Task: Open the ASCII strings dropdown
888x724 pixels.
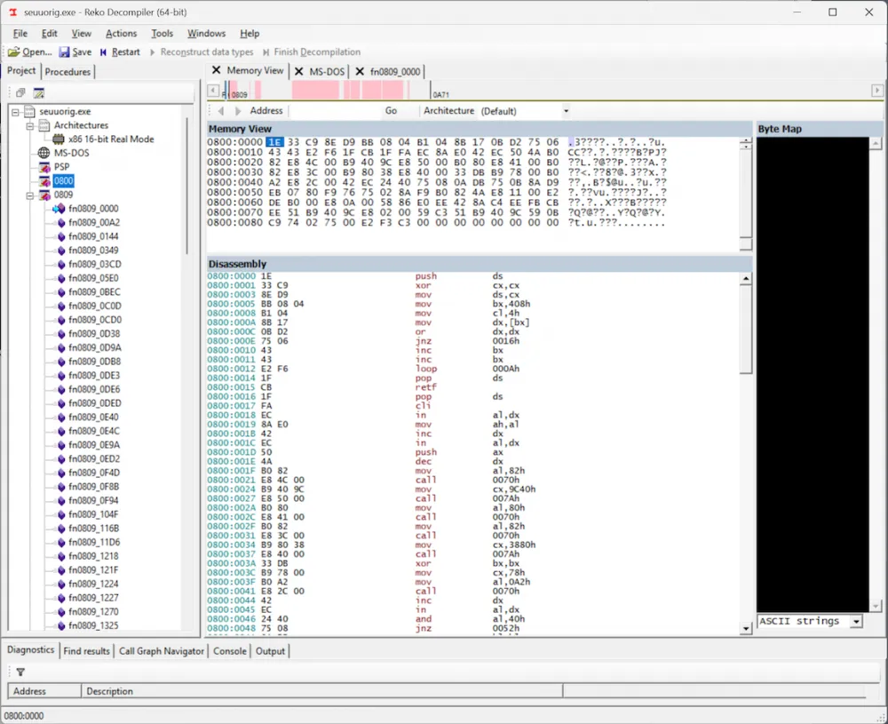Action: [855, 622]
